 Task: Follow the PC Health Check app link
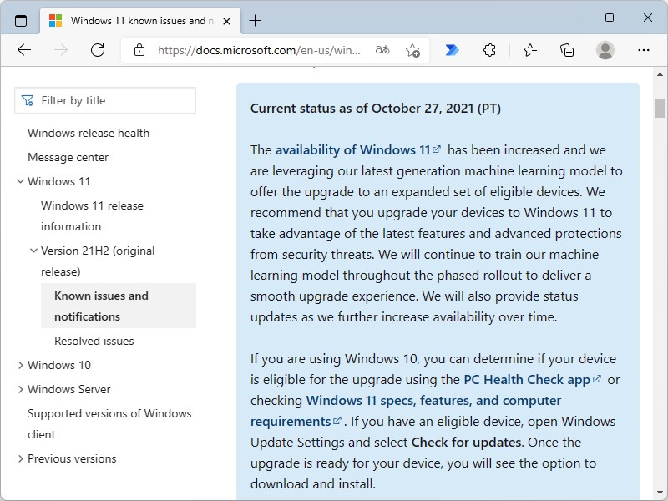(x=528, y=379)
